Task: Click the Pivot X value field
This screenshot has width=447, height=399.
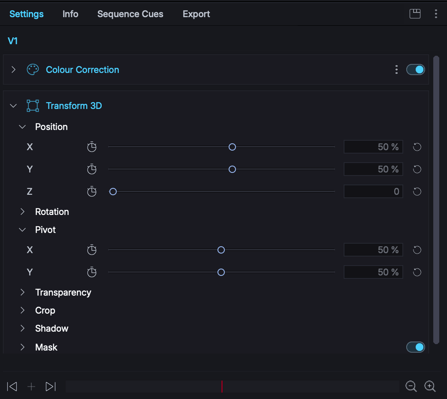Action: (373, 250)
